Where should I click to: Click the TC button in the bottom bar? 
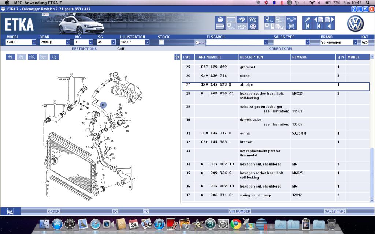[x=146, y=211]
